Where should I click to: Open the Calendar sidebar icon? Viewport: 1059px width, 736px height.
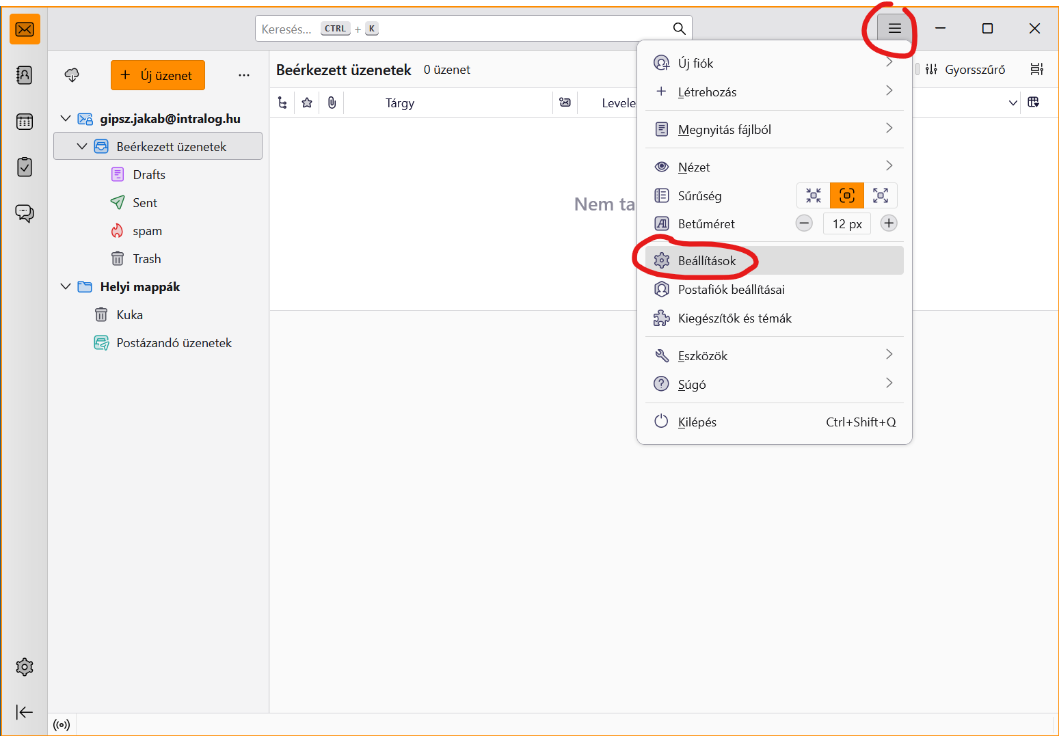point(25,122)
